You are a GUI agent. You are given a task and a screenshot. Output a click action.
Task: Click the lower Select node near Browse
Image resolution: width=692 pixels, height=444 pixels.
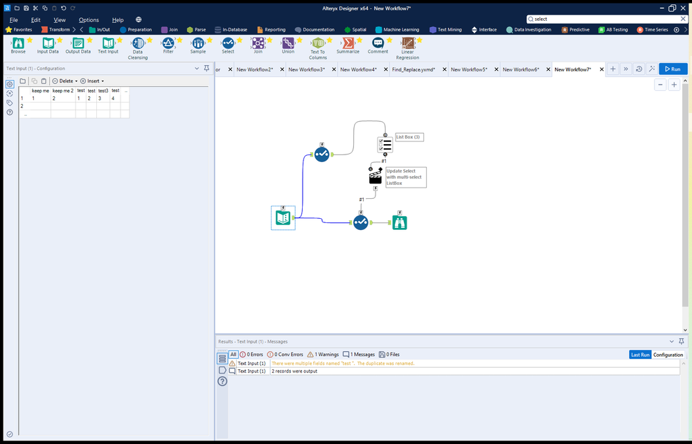pyautogui.click(x=361, y=222)
